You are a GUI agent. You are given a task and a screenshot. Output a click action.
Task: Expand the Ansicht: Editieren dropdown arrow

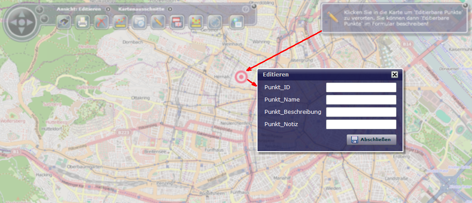(x=107, y=9)
